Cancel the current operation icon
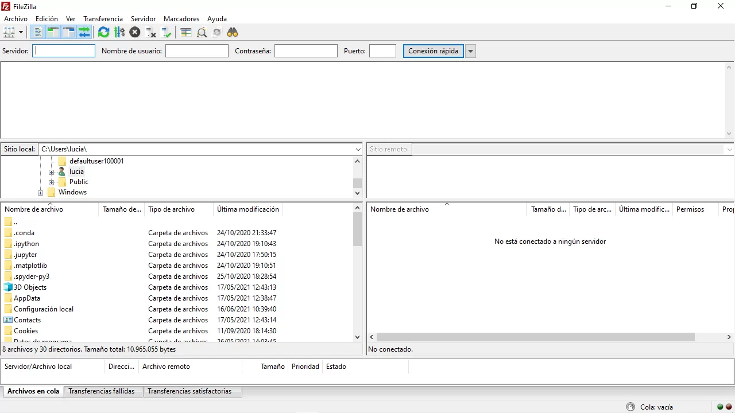735x413 pixels. tap(135, 32)
